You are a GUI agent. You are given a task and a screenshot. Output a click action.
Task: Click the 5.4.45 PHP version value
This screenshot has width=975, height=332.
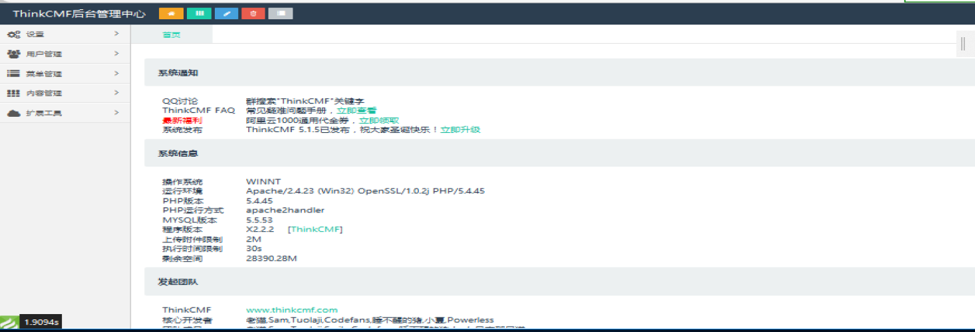click(259, 201)
